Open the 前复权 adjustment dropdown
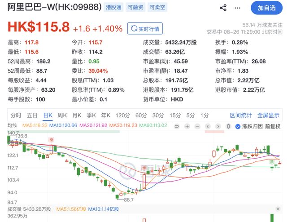The image size is (296, 222). [273, 126]
